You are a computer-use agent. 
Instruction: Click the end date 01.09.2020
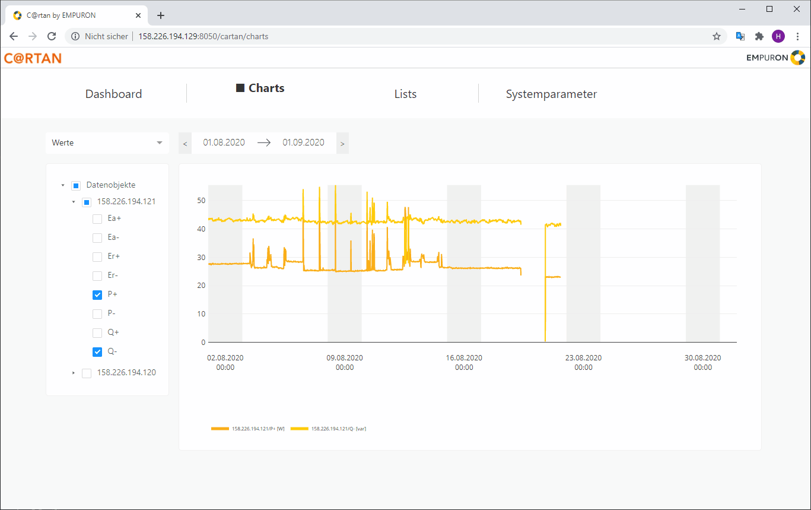(303, 142)
